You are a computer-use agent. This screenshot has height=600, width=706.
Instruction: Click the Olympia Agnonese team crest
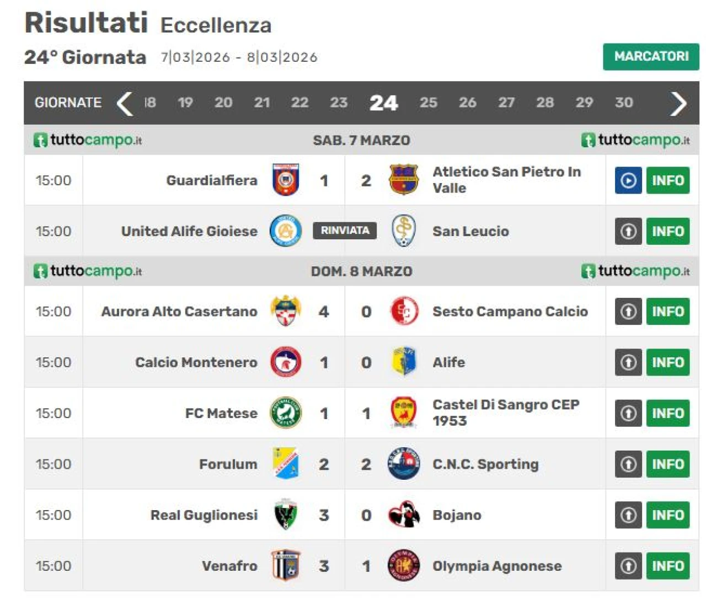coord(404,565)
